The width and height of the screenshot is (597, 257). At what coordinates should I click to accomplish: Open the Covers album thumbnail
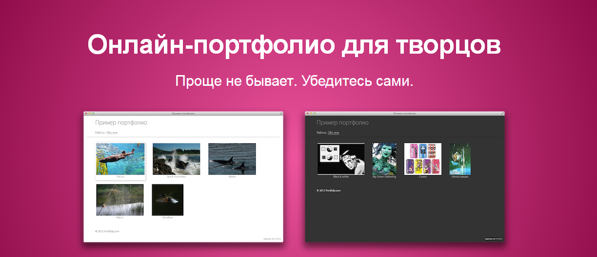[x=423, y=159]
